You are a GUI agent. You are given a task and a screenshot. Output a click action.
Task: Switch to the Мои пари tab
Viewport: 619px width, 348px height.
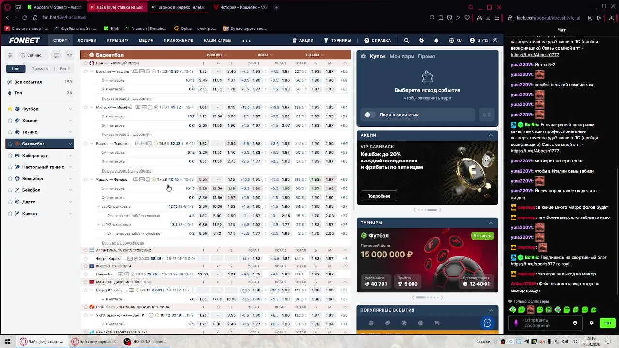pos(401,56)
